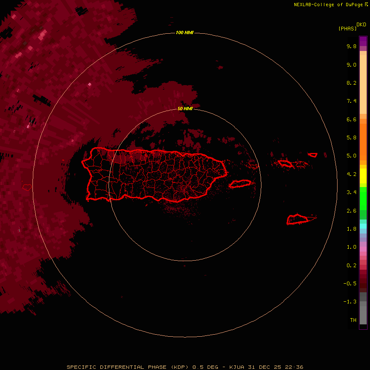Viewport: 370px width, 370px height.
Task: Click the Vieques island outline east of Puerto Rico
Action: click(x=240, y=184)
